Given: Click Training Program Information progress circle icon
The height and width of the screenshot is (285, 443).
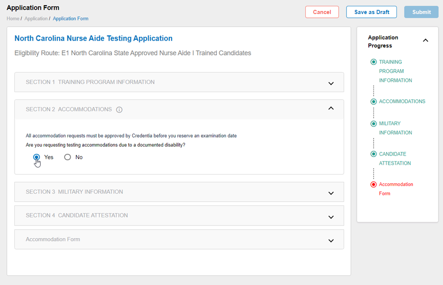Looking at the screenshot, I should coord(374,62).
